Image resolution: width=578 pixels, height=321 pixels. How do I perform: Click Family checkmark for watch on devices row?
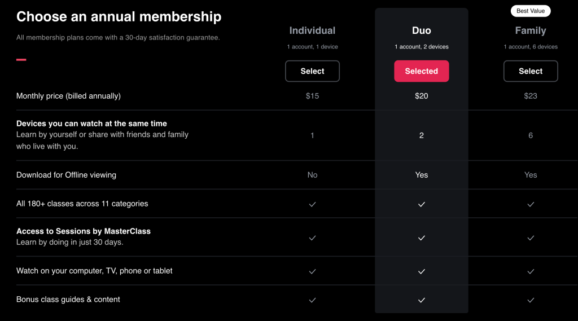(531, 271)
